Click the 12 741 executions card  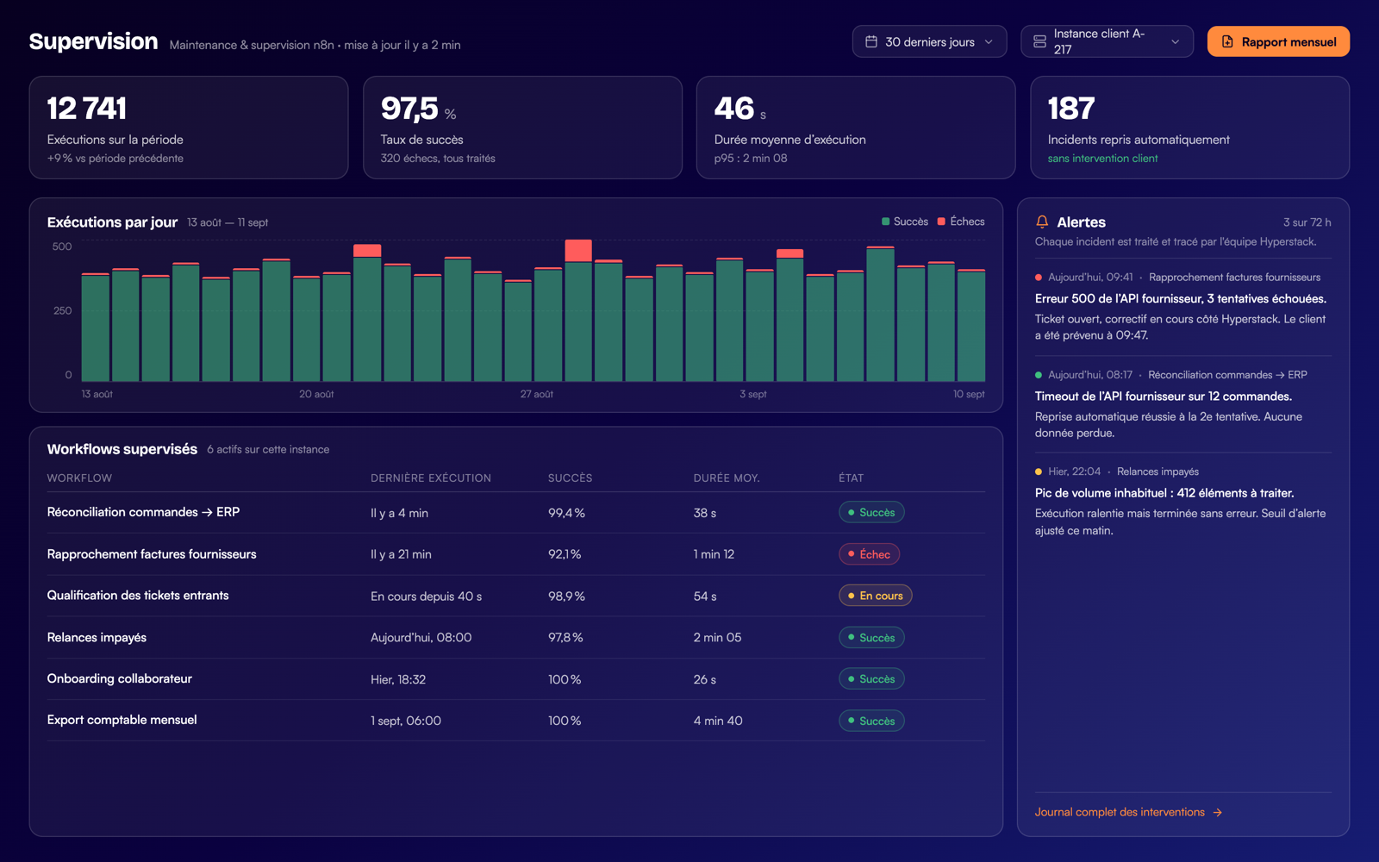coord(189,128)
